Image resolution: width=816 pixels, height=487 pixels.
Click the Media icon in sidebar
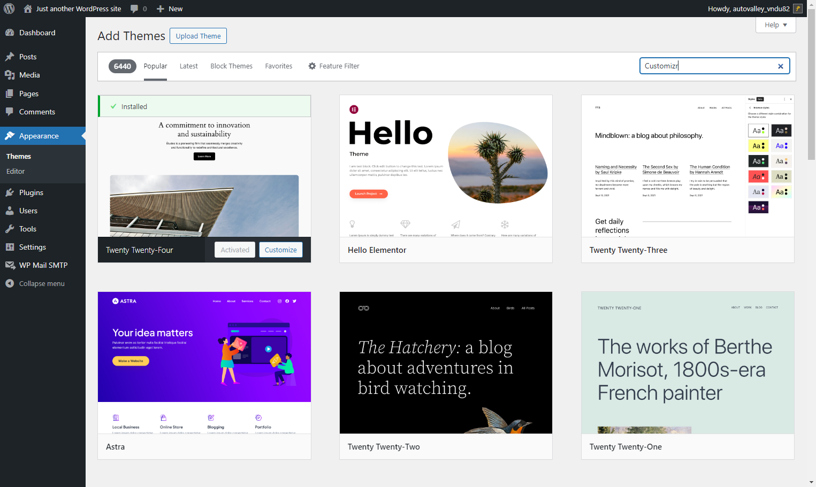tap(10, 75)
